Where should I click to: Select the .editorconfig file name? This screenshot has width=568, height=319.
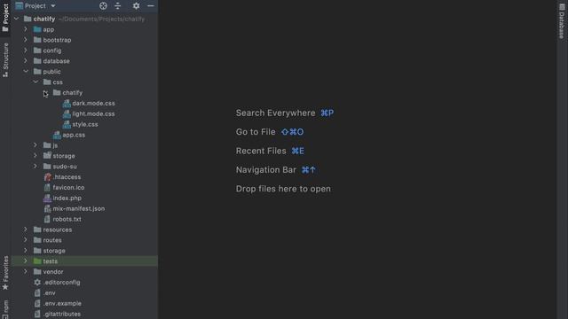click(x=61, y=282)
